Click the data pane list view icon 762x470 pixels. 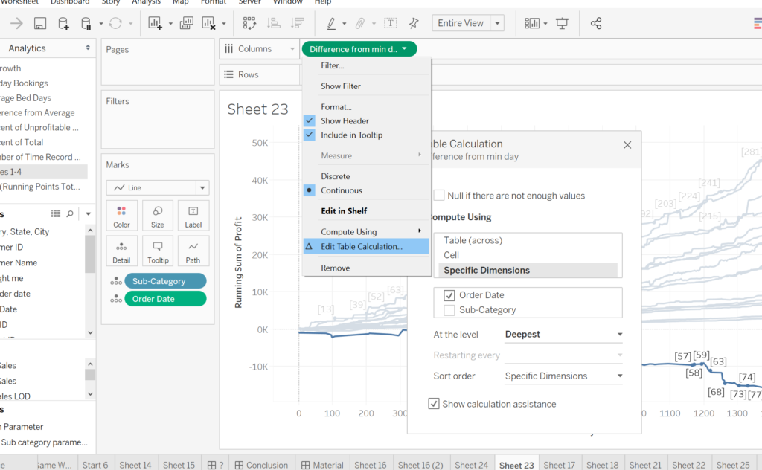pyautogui.click(x=56, y=213)
